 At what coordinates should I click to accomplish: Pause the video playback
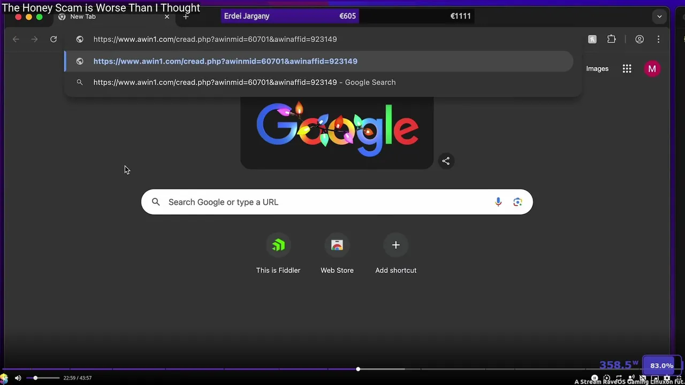595,378
